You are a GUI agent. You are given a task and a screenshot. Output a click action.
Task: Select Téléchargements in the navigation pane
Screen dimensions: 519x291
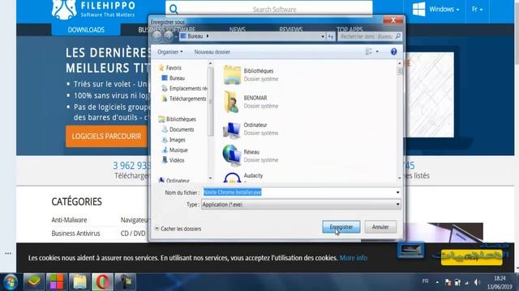[184, 99]
